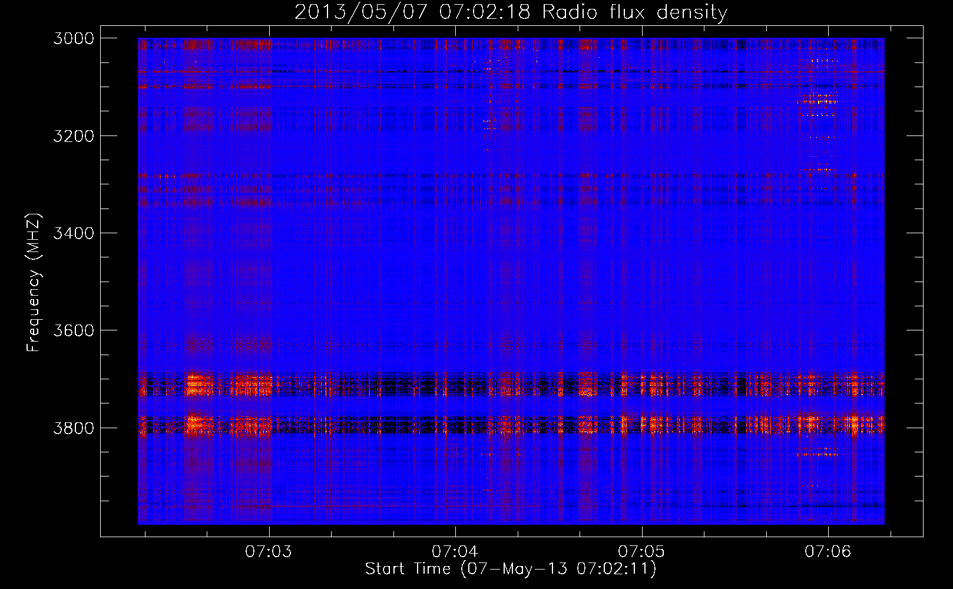Click the 3800 frequency axis label
The height and width of the screenshot is (589, 953).
74,428
